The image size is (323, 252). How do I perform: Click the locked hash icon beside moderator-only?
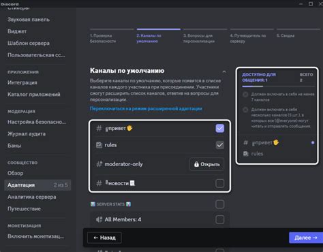(x=99, y=164)
